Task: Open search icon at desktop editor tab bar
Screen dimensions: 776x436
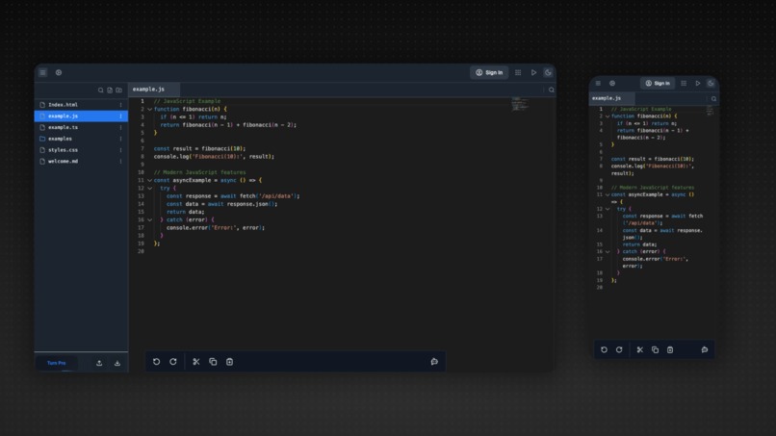Action: pyautogui.click(x=552, y=90)
